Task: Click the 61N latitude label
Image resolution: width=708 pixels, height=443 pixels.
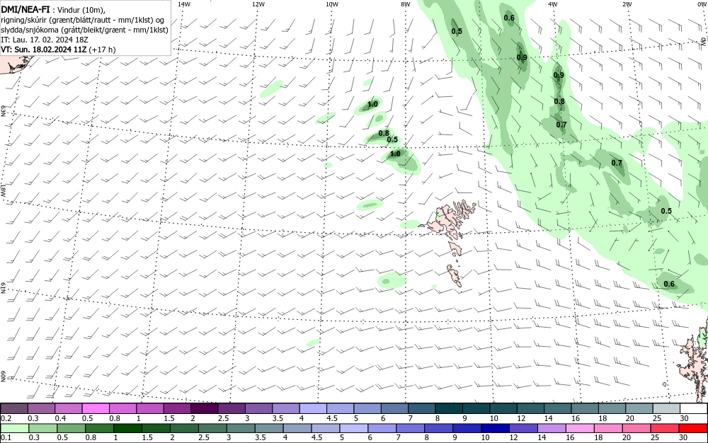Action: (4, 288)
